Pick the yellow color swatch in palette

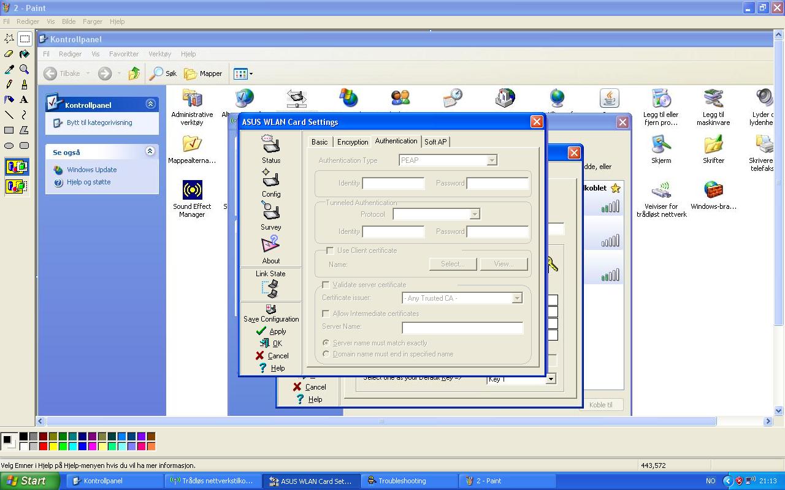tap(53, 446)
